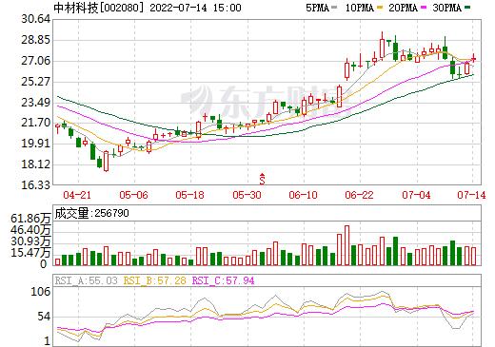Select the 05-18 date label
The image size is (495, 347).
(190, 195)
